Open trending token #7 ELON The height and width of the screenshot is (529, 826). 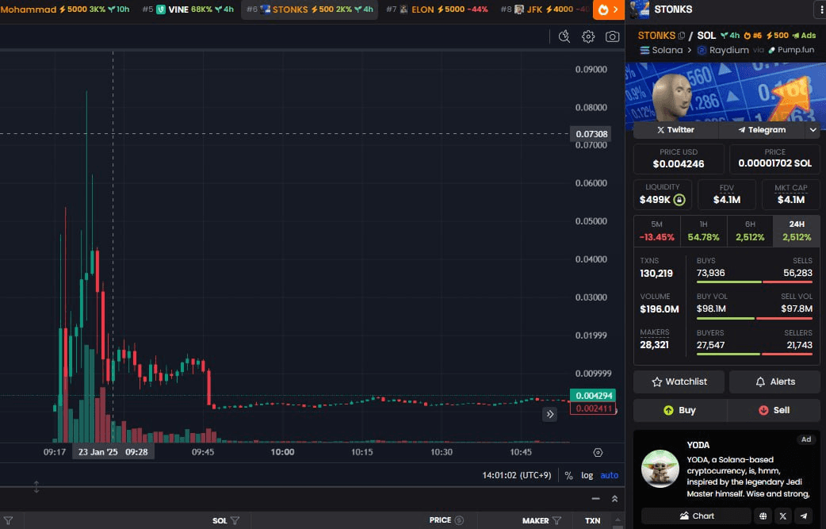coord(437,10)
